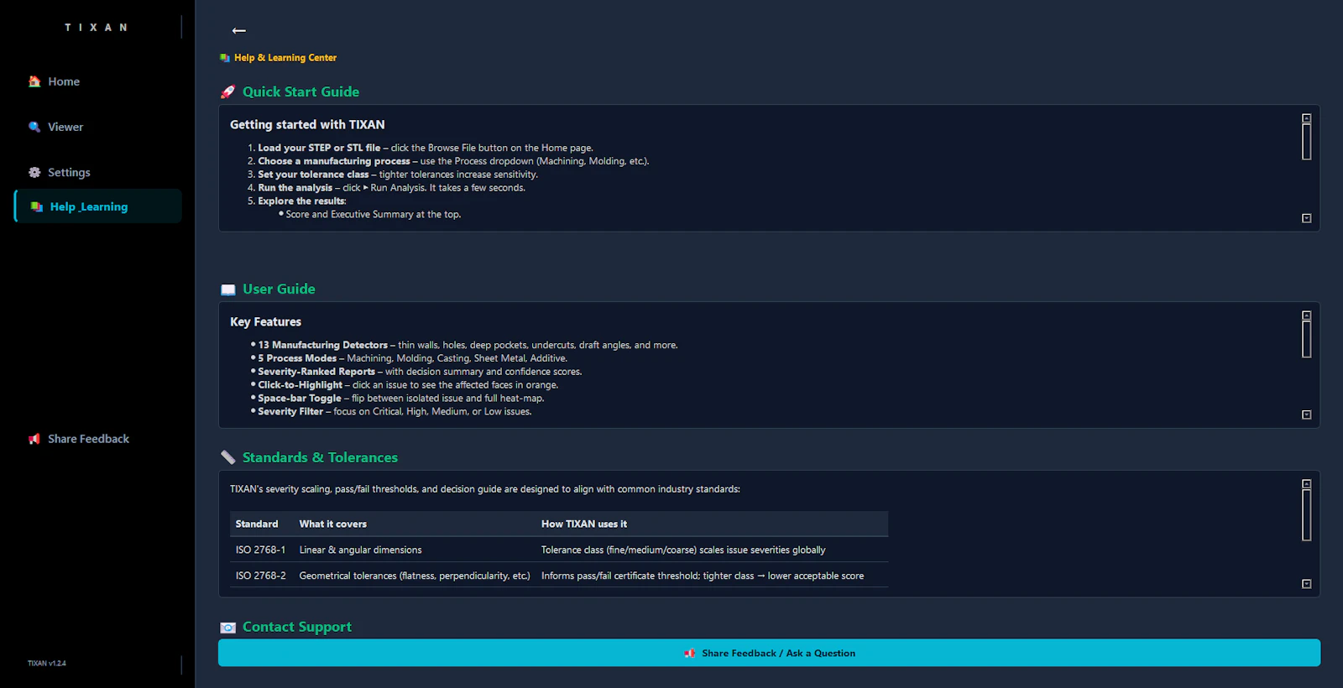Click the Standard column header
The width and height of the screenshot is (1343, 688).
click(257, 524)
